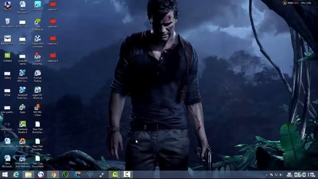Open the RAM and CPU meter widget

tap(297, 3)
